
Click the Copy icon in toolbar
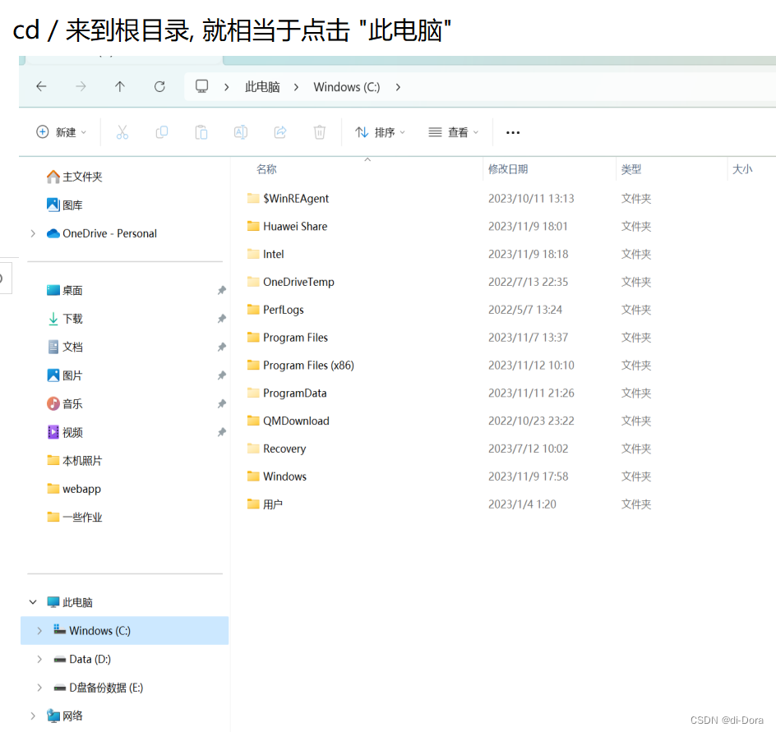click(162, 132)
